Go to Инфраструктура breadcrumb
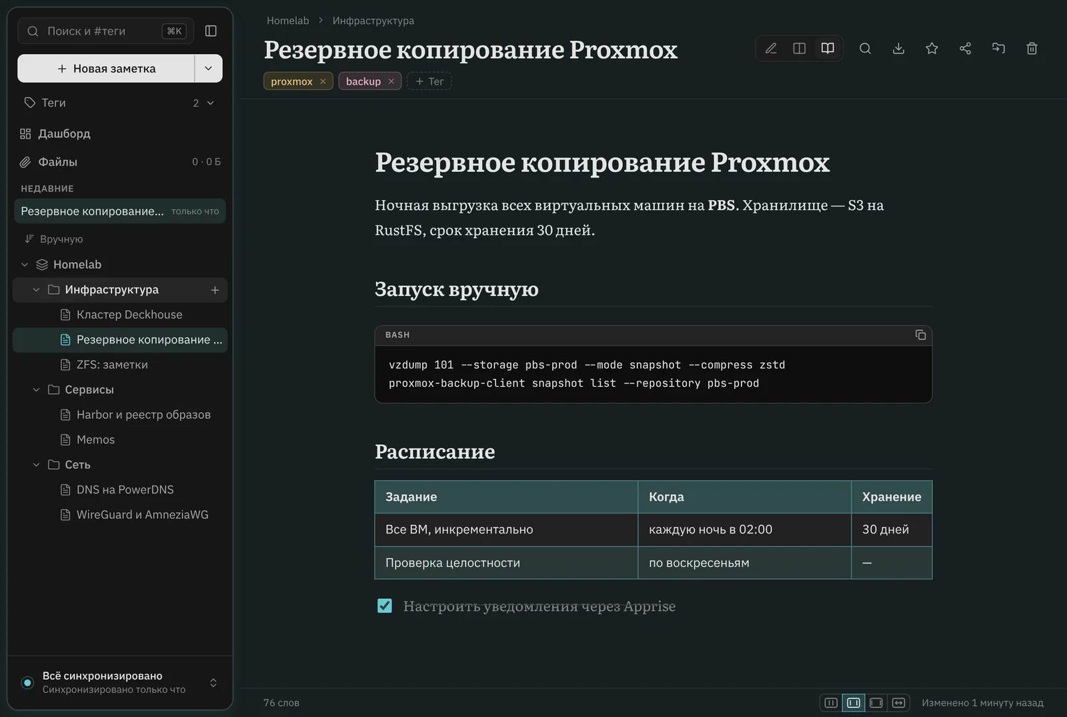The width and height of the screenshot is (1067, 717). [x=373, y=21]
